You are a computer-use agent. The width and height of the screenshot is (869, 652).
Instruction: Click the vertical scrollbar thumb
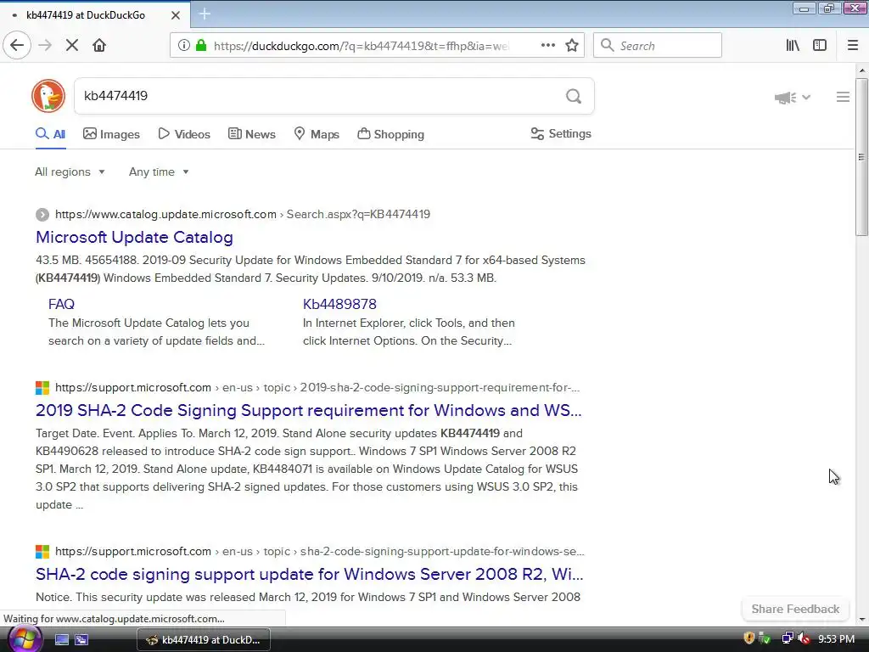click(861, 158)
